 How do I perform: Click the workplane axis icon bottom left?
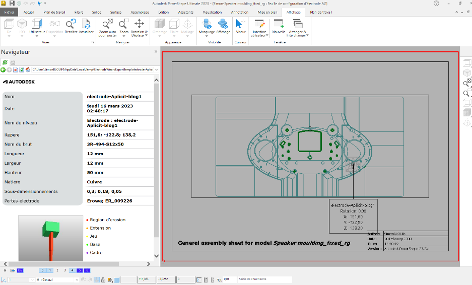pos(4,280)
